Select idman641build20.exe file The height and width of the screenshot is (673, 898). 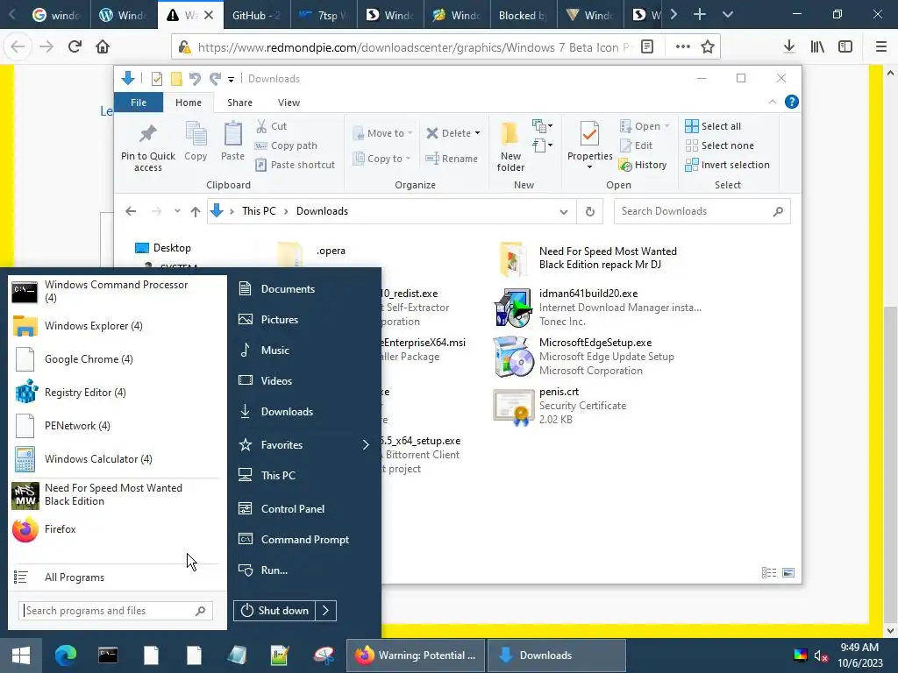[597, 308]
